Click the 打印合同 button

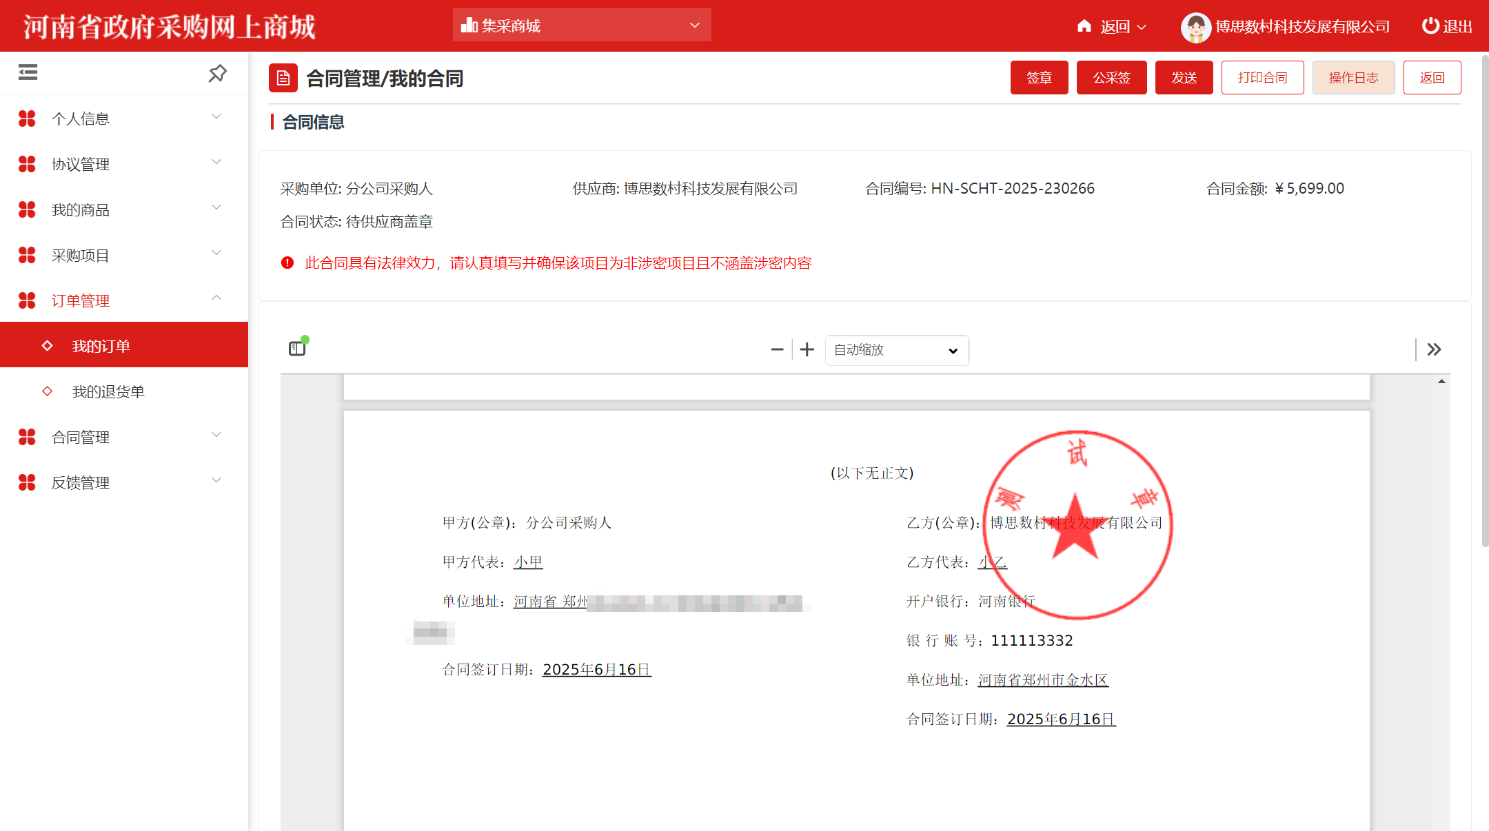point(1263,77)
